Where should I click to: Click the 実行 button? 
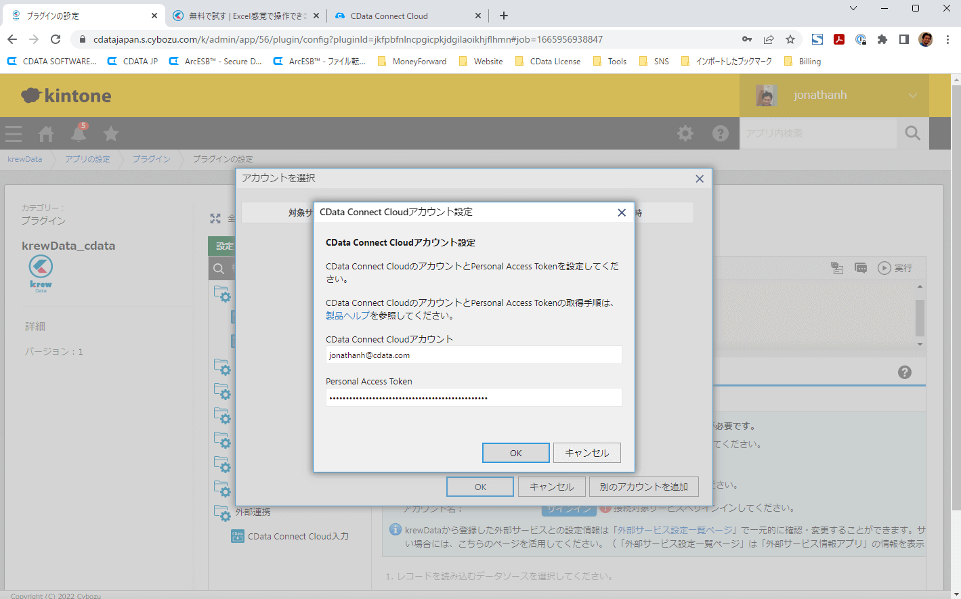click(895, 268)
